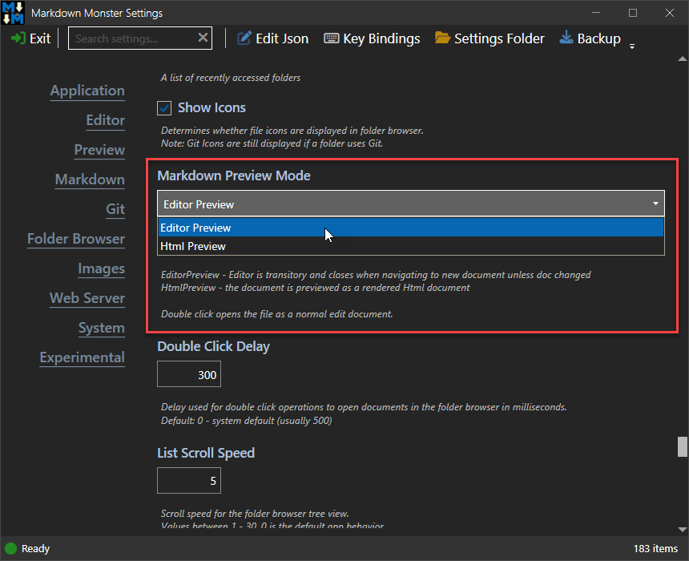Click the Settings Folder button label
689x561 pixels.
[499, 38]
